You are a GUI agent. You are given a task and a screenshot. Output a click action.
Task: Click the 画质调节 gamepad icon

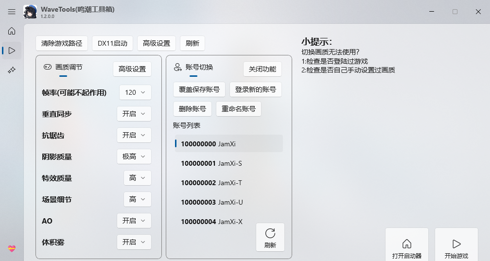point(48,67)
